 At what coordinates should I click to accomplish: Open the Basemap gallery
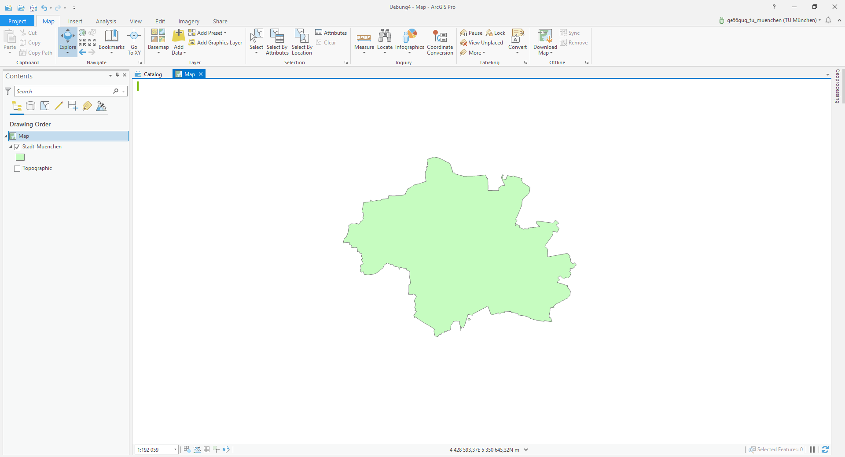pyautogui.click(x=158, y=42)
